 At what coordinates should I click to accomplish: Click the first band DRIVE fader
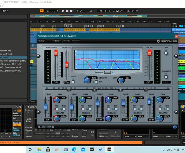pyautogui.click(x=45, y=107)
